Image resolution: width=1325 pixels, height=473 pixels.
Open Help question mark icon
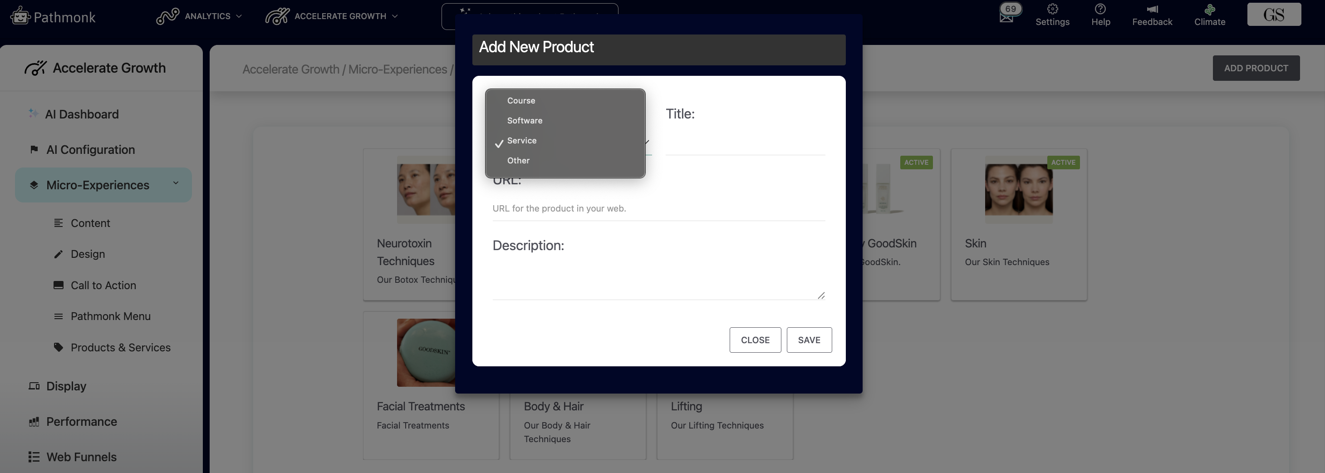click(x=1100, y=9)
